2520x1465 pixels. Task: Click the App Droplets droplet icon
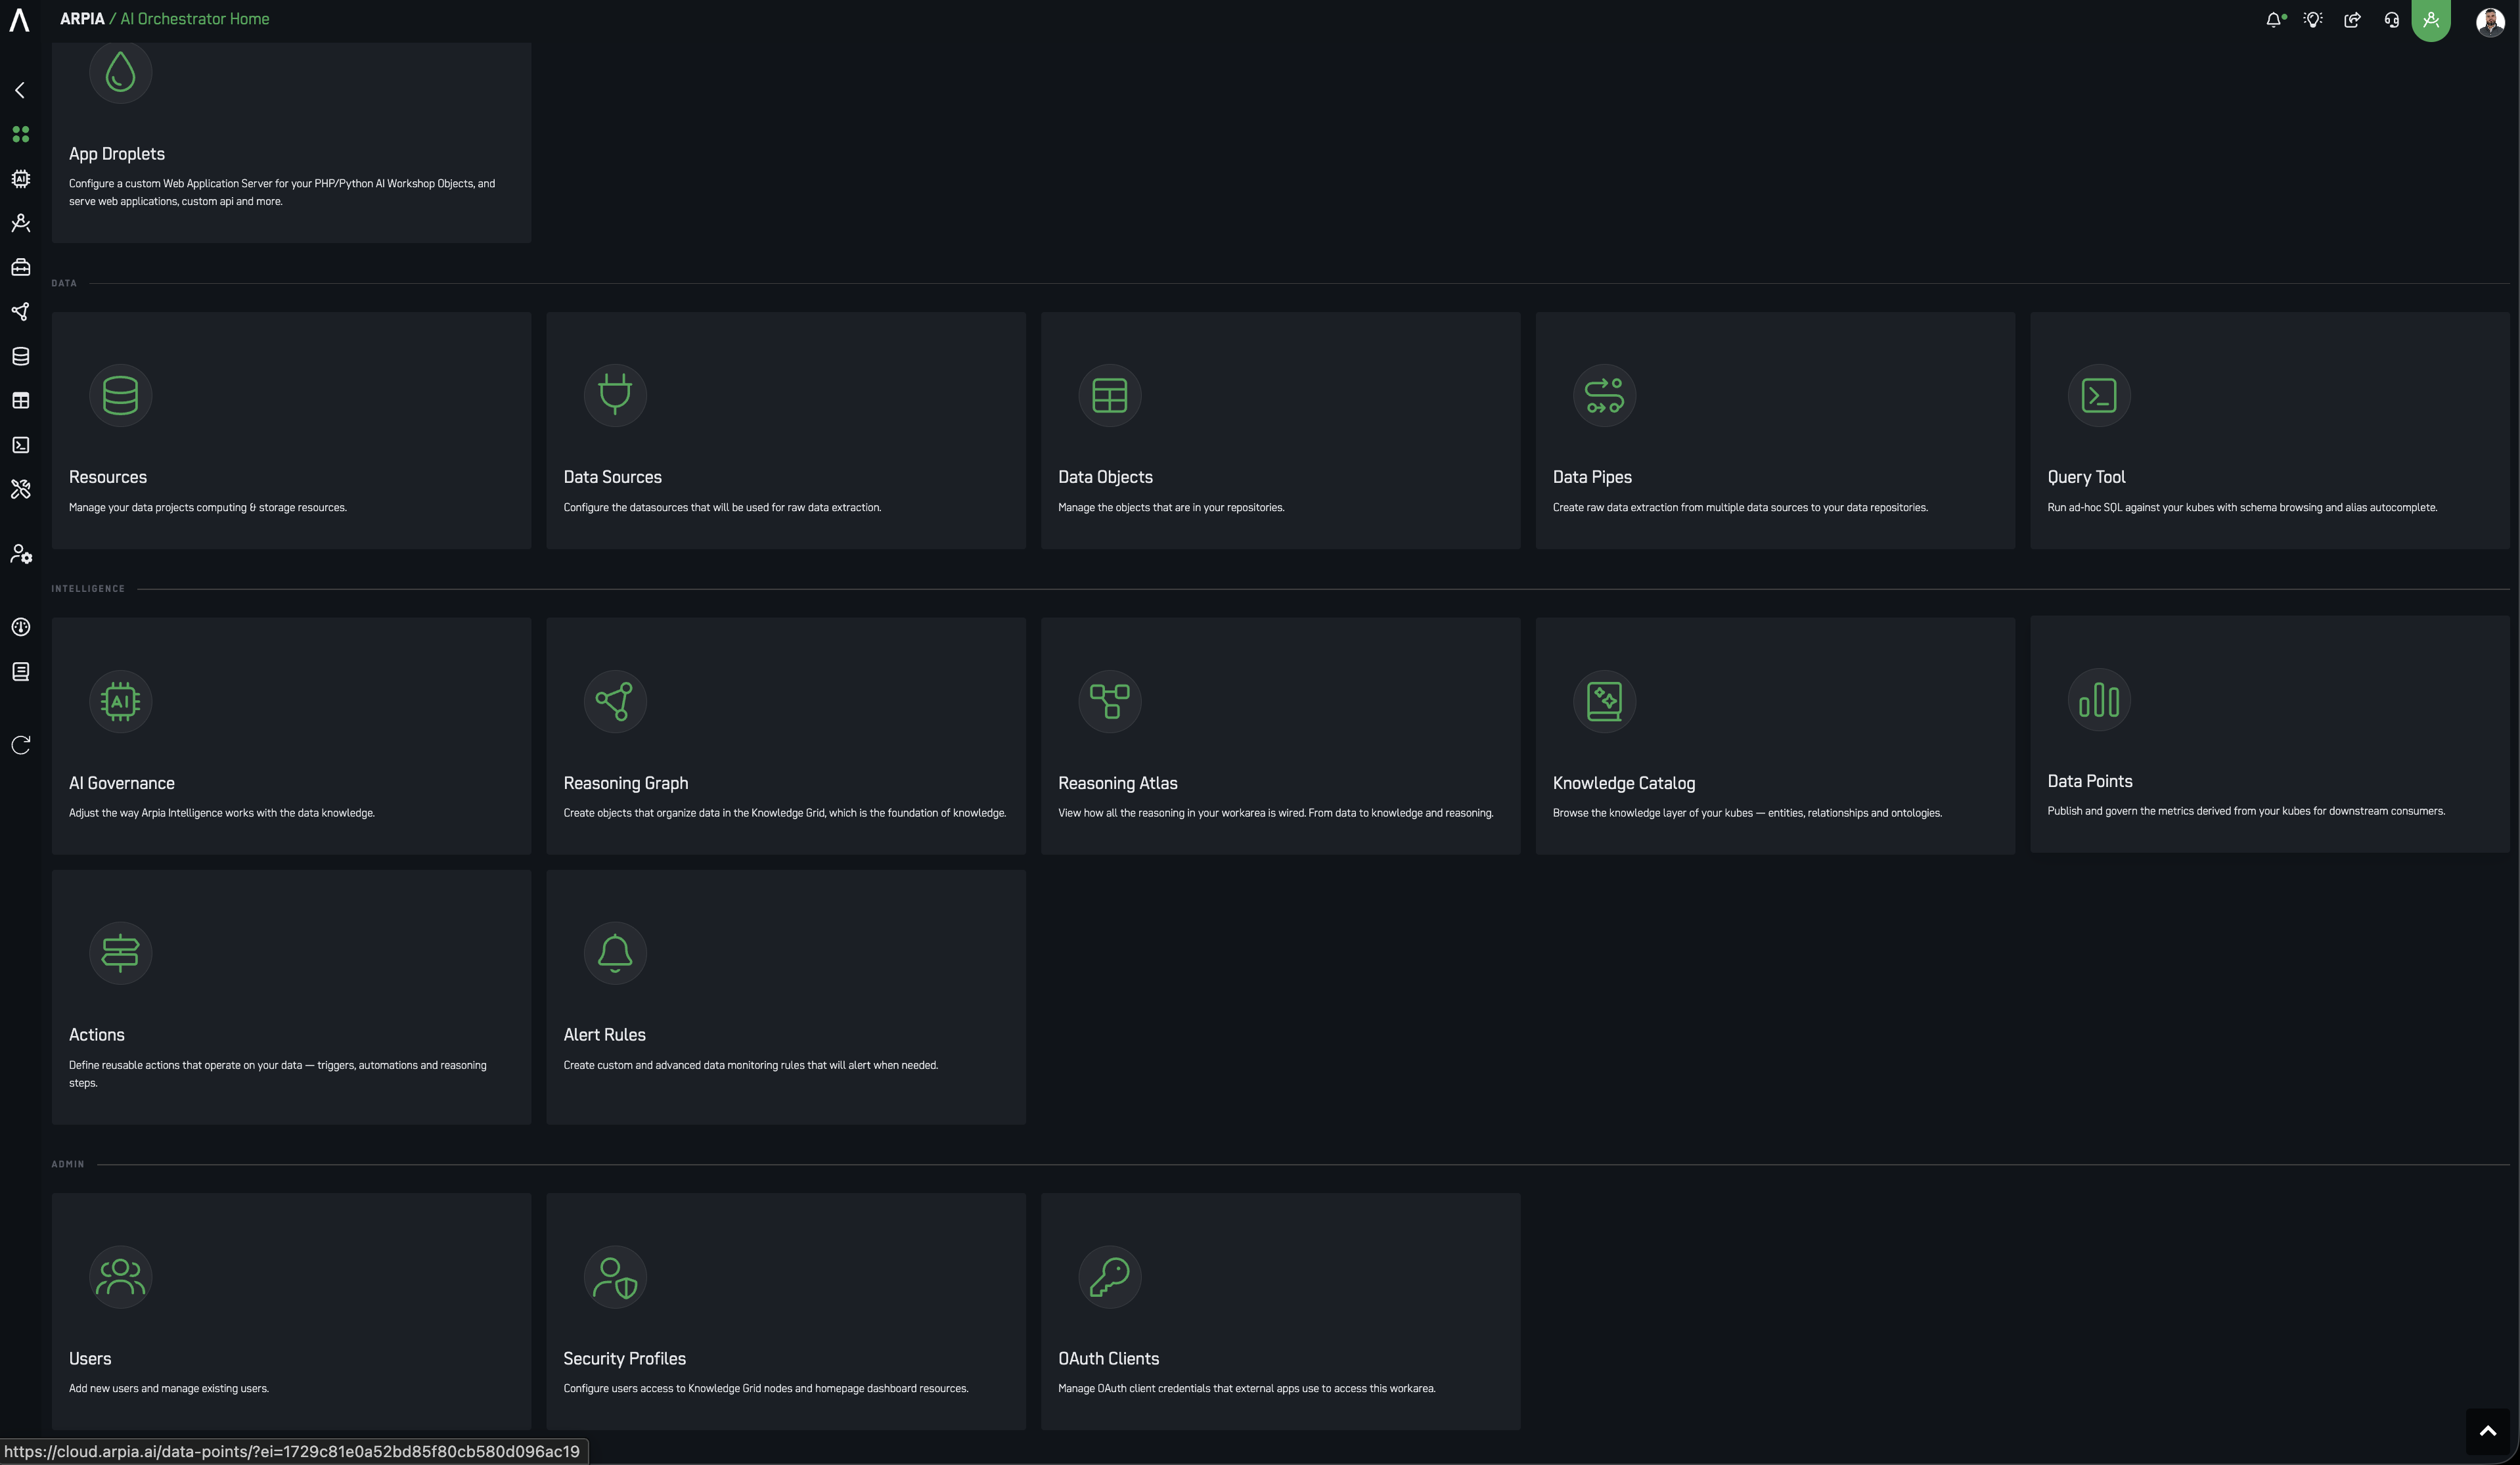pyautogui.click(x=120, y=72)
